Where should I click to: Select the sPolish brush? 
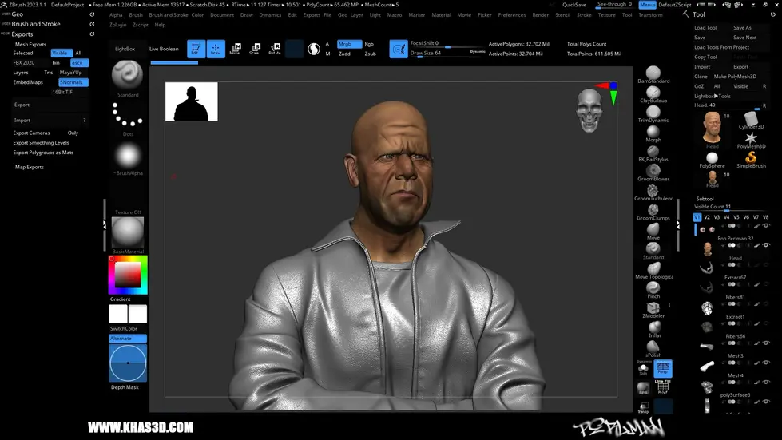[x=653, y=349]
